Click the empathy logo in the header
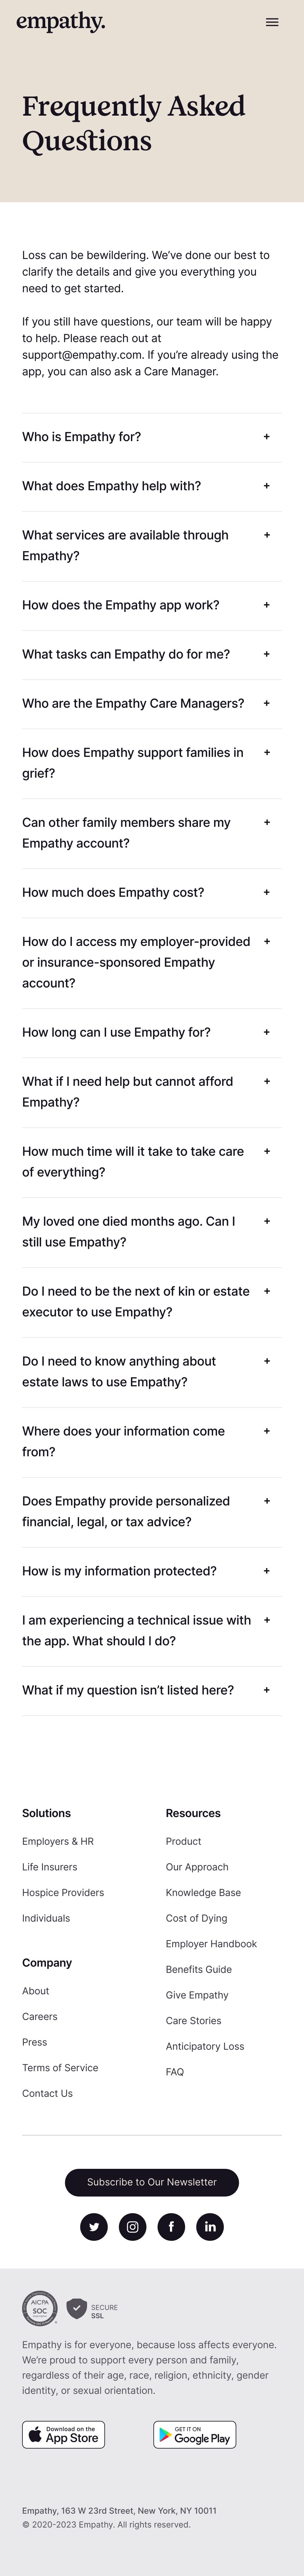Viewport: 304px width, 2576px height. tap(61, 22)
